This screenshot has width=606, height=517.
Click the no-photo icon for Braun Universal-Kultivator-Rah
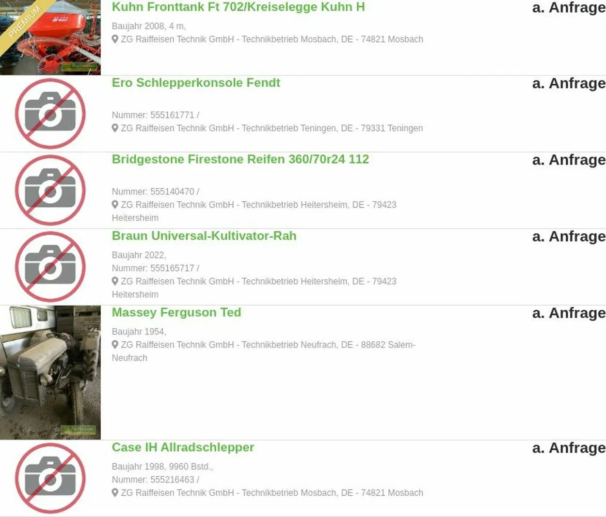[x=50, y=267]
